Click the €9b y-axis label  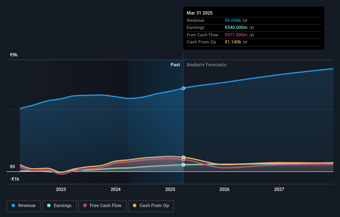14,55
